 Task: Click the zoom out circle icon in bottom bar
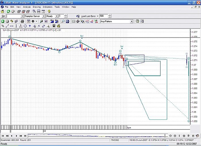[170, 136]
